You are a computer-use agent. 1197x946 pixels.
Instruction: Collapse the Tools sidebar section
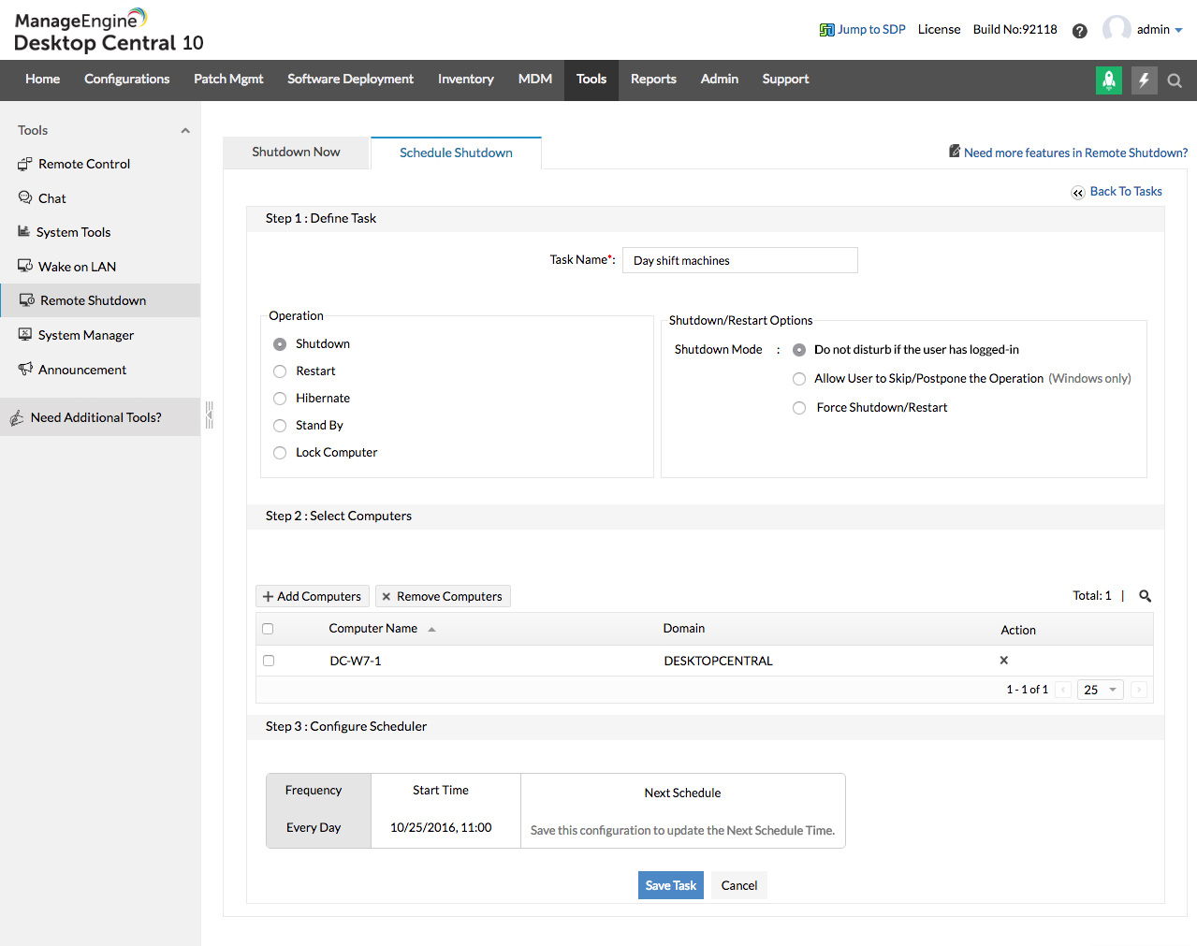pos(184,129)
